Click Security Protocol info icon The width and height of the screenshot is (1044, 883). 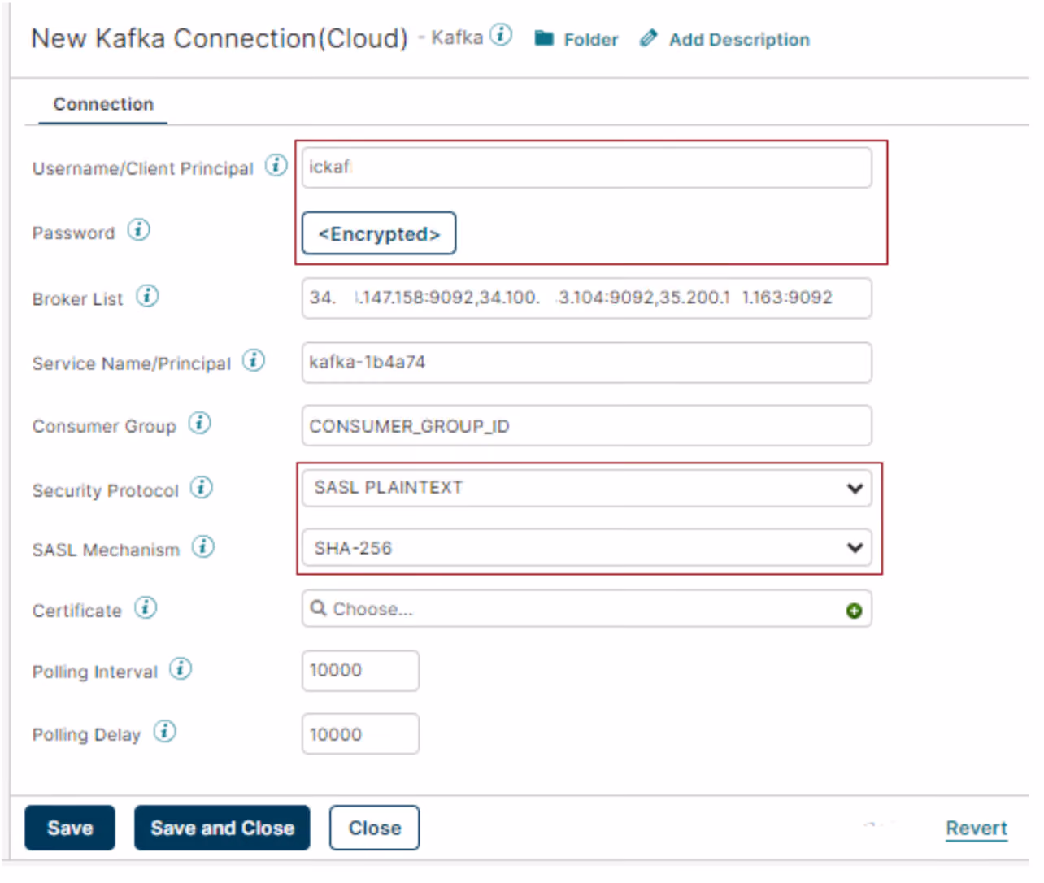coord(202,488)
